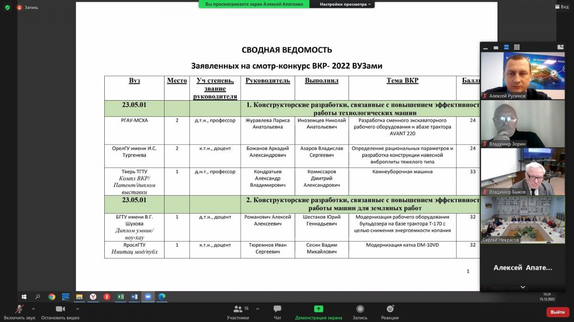Click the green screen-viewing notification banner

(254, 4)
